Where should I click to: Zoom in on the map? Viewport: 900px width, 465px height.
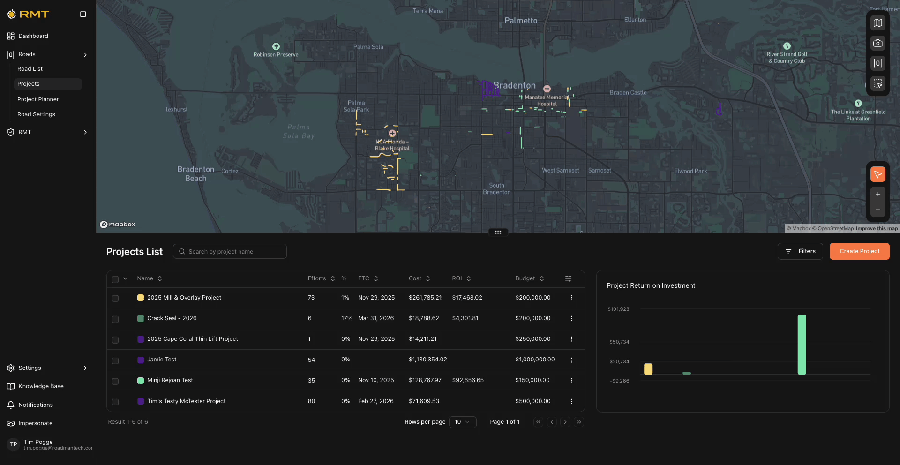point(877,195)
